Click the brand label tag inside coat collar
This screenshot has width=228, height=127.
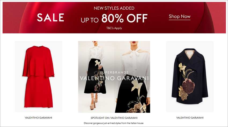coord(190,53)
